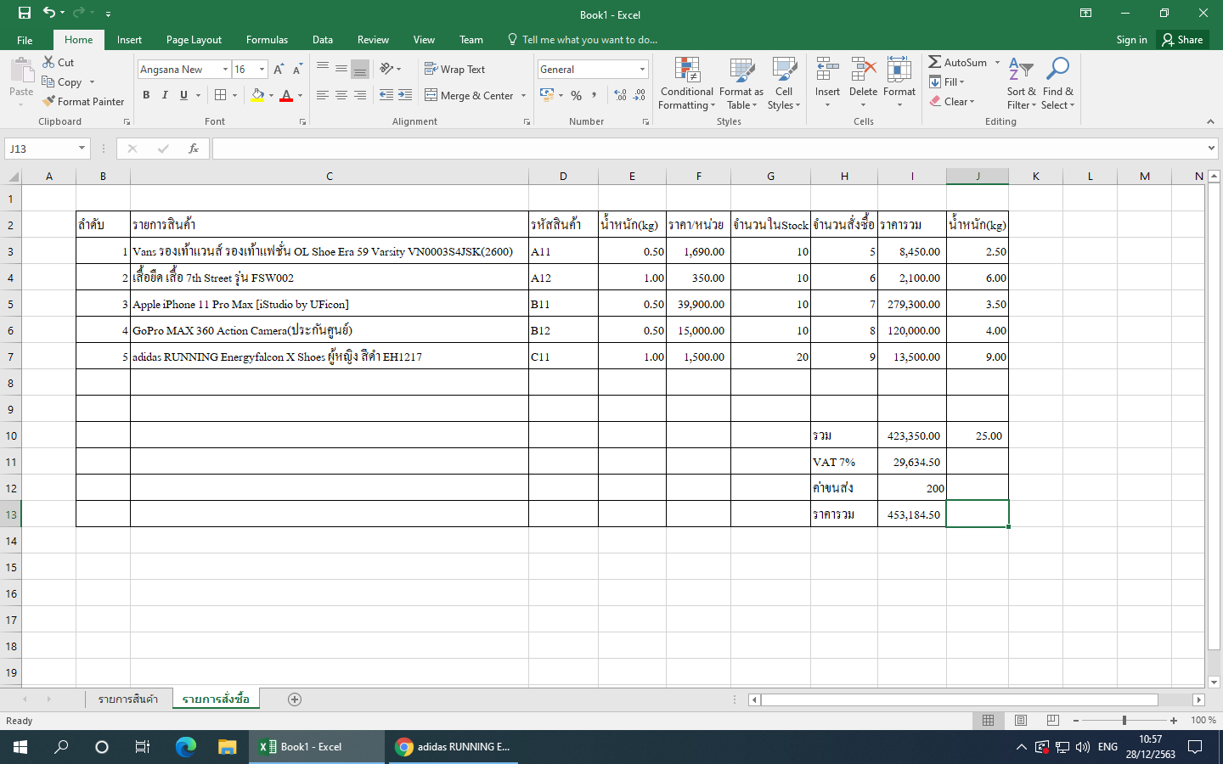Click the Format Painter icon

(x=49, y=101)
